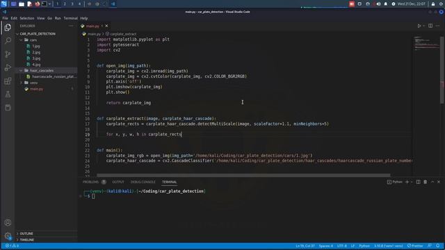Image resolution: width=445 pixels, height=250 pixels.
Task: Open the Explorer view in activity bar
Action: [8, 27]
